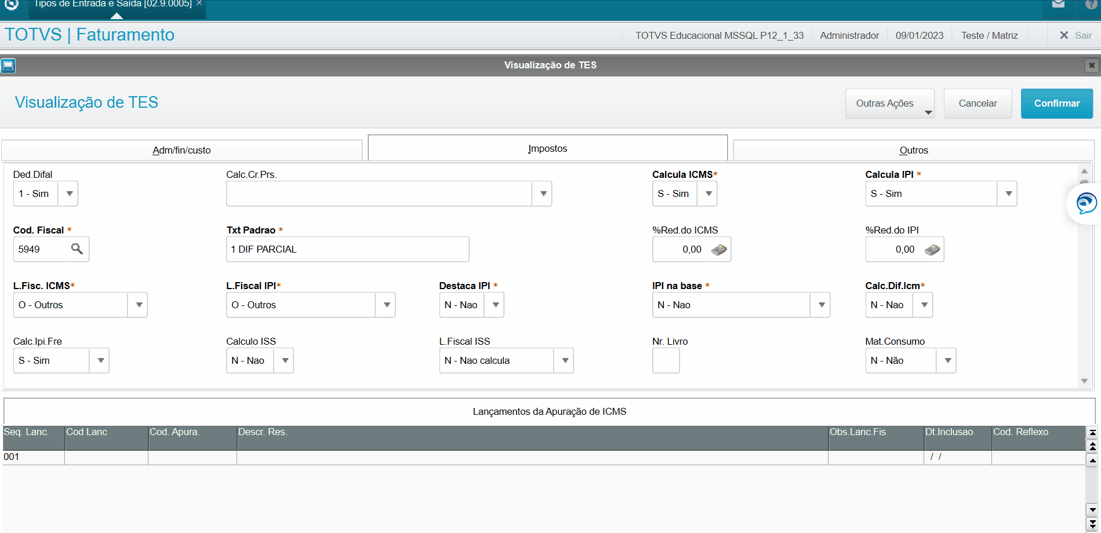Screen dimensions: 1101x533
Task: Jump to the first grid row using top arrow
Action: pyautogui.click(x=1092, y=433)
